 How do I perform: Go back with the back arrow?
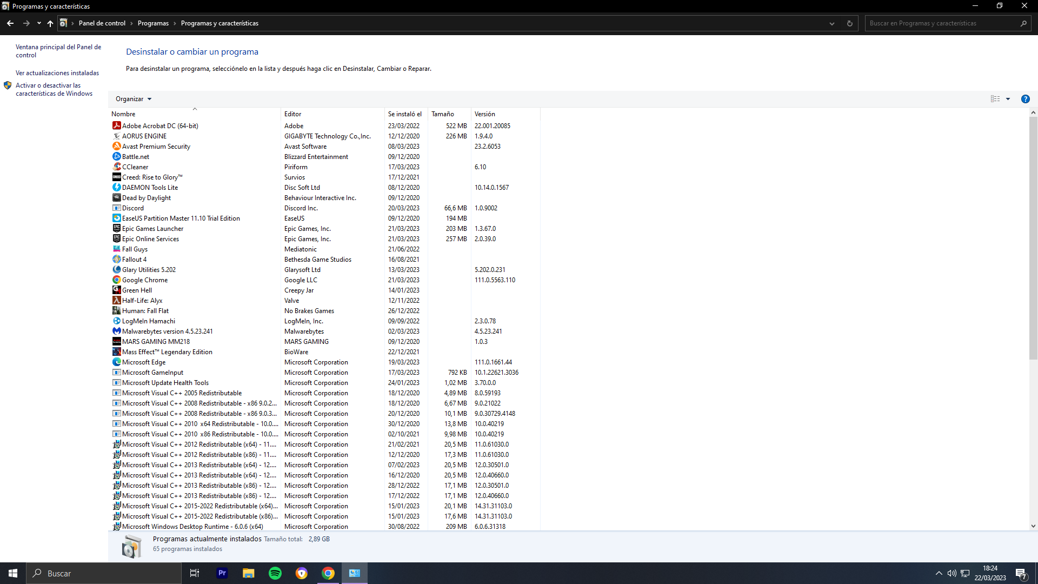10,23
